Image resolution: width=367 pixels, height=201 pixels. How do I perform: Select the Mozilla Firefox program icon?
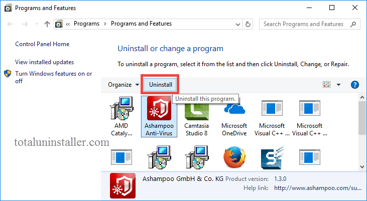click(234, 157)
